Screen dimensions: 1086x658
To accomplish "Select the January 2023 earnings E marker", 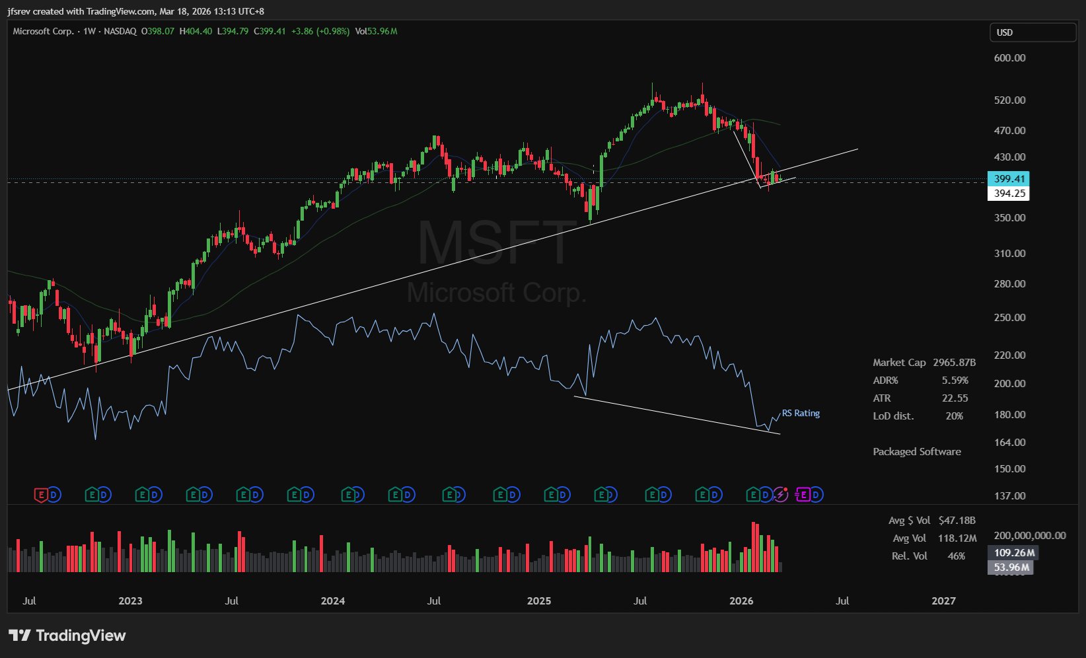I will (x=142, y=494).
